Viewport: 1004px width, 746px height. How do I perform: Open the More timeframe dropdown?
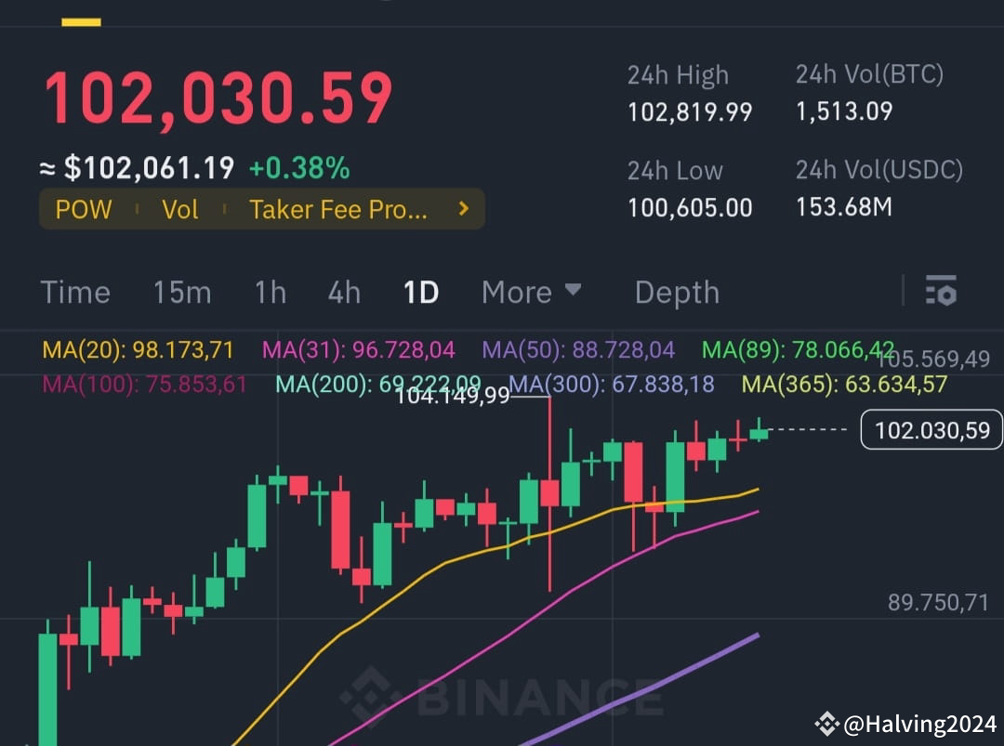click(x=532, y=292)
